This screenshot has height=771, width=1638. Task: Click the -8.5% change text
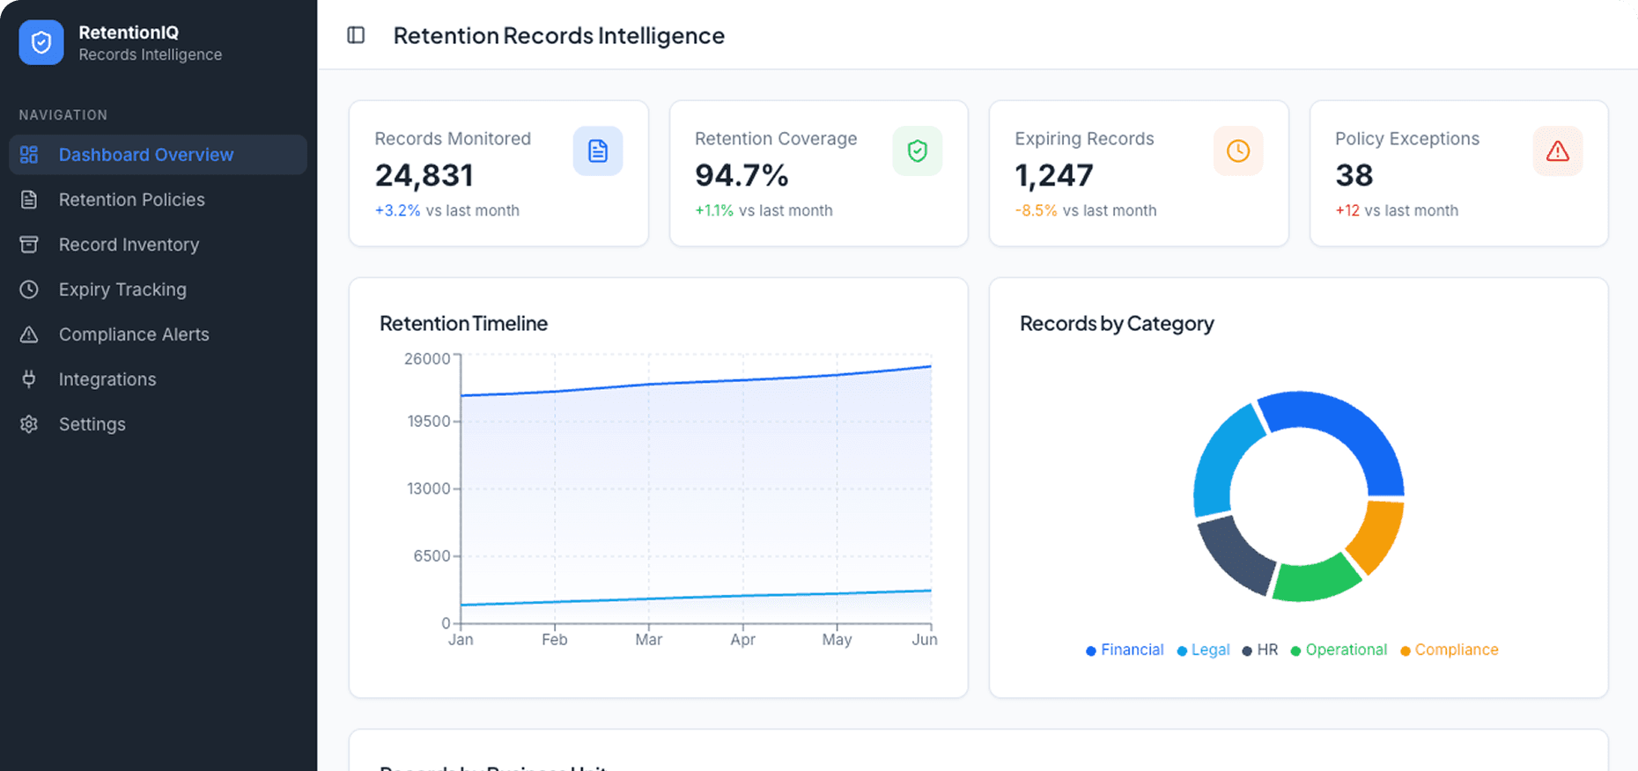point(1036,210)
